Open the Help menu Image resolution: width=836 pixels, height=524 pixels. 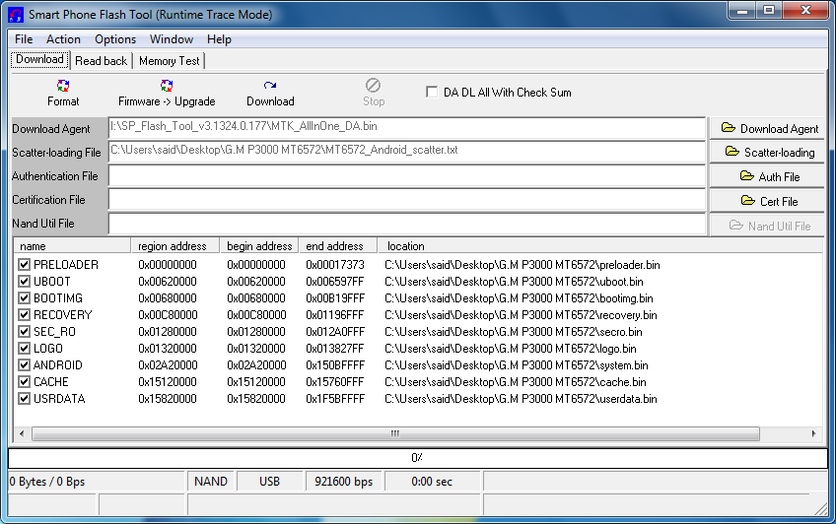pos(219,39)
